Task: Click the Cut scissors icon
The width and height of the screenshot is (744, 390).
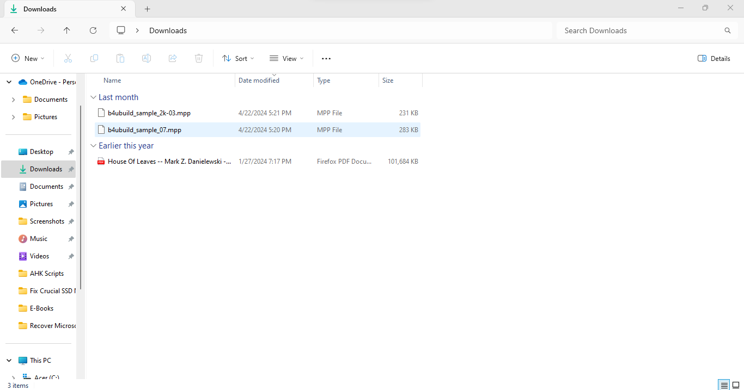Action: pos(68,58)
